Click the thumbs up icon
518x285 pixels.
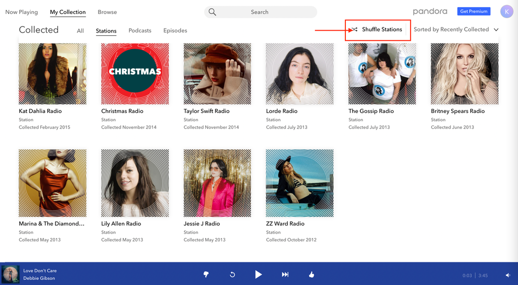(x=311, y=275)
